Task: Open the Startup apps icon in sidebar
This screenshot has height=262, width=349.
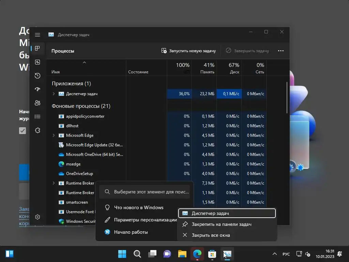Action: (x=37, y=89)
